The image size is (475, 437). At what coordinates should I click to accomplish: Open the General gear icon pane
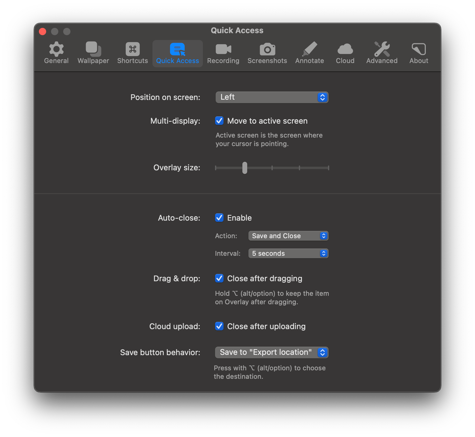(56, 49)
